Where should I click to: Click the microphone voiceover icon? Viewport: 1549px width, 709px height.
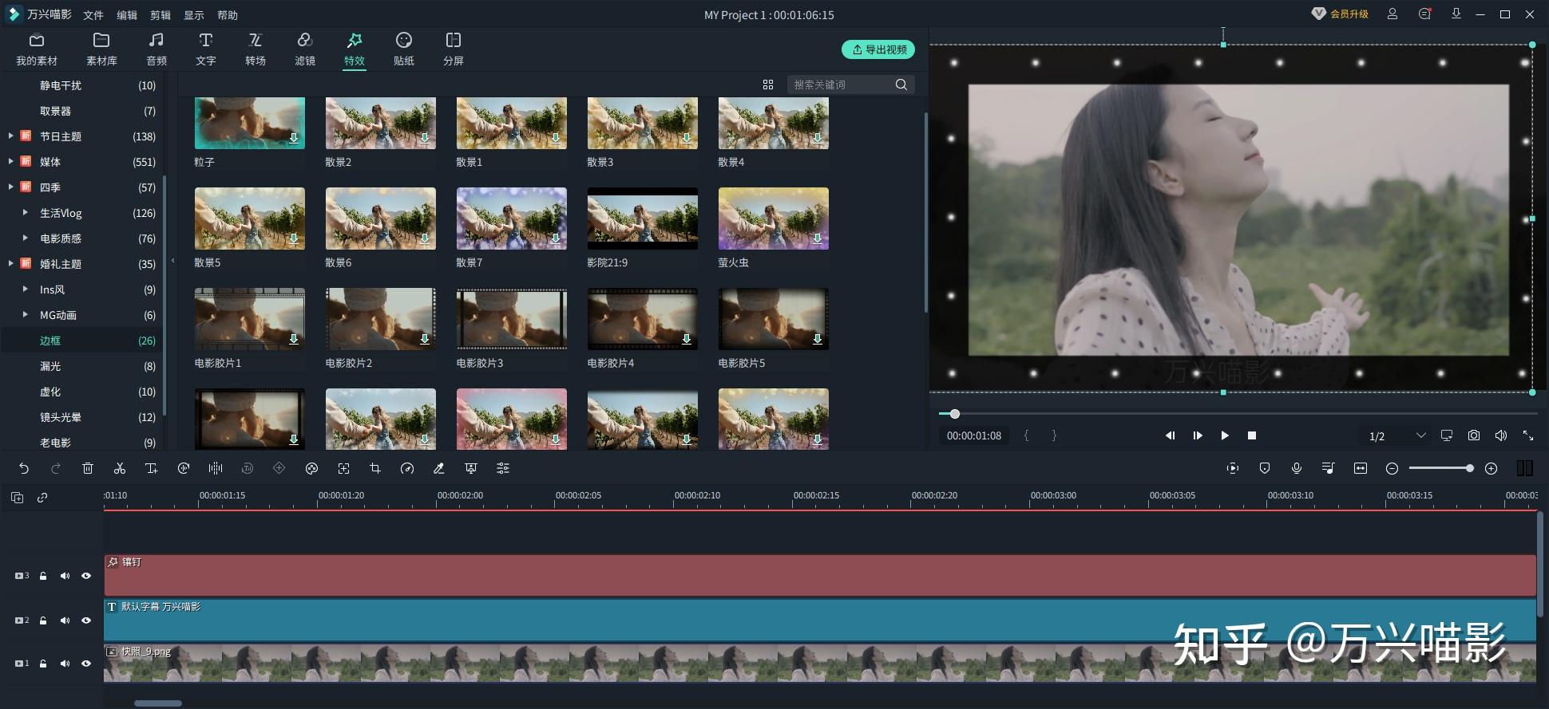pyautogui.click(x=1297, y=469)
